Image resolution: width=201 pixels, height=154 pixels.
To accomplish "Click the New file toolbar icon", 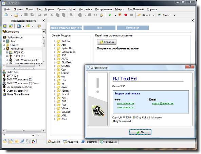I will point(6,15).
